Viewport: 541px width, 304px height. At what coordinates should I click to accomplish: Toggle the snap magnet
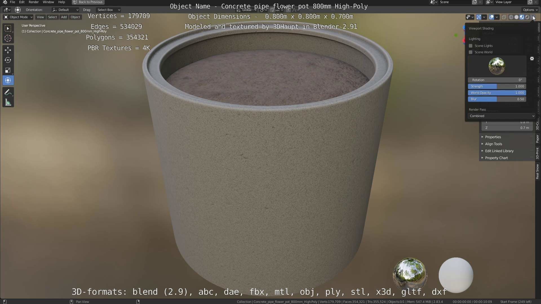[272, 10]
